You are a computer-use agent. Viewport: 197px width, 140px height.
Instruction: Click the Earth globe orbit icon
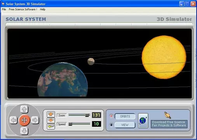(143, 121)
